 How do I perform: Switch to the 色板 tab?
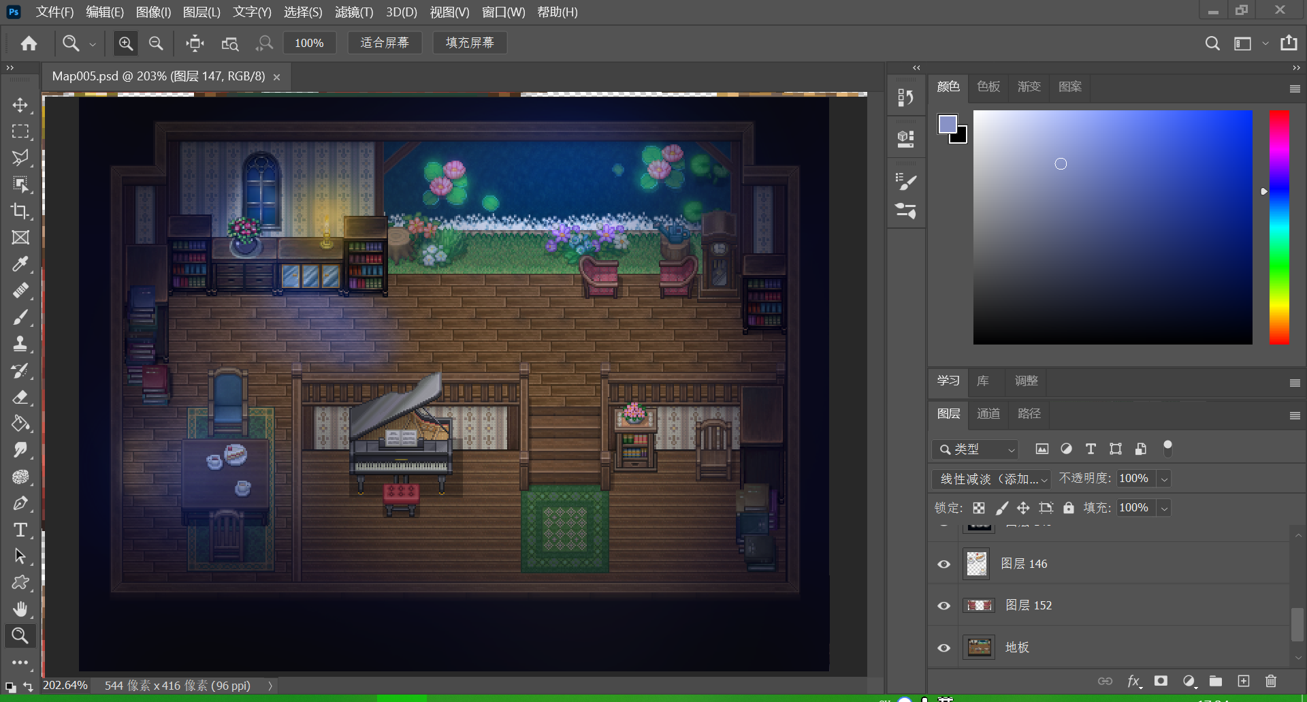pyautogui.click(x=988, y=86)
